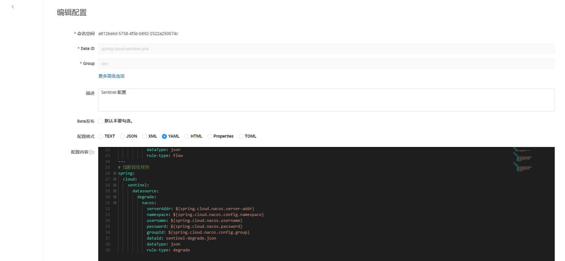Screen dimensions: 565x261
Task: Fold the sentinel: section at line 28
Action: click(x=115, y=185)
